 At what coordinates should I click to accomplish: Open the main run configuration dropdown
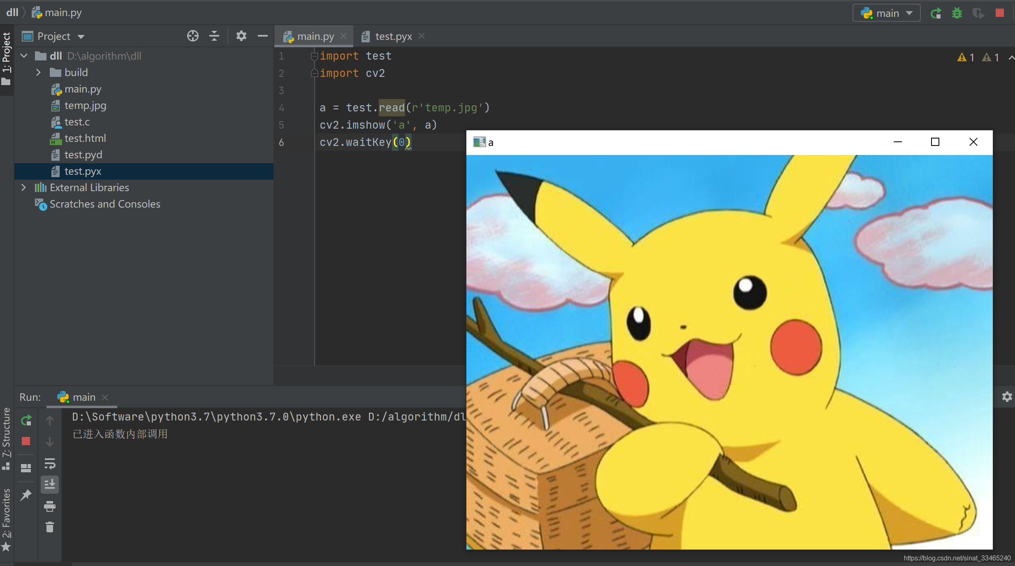coord(886,13)
